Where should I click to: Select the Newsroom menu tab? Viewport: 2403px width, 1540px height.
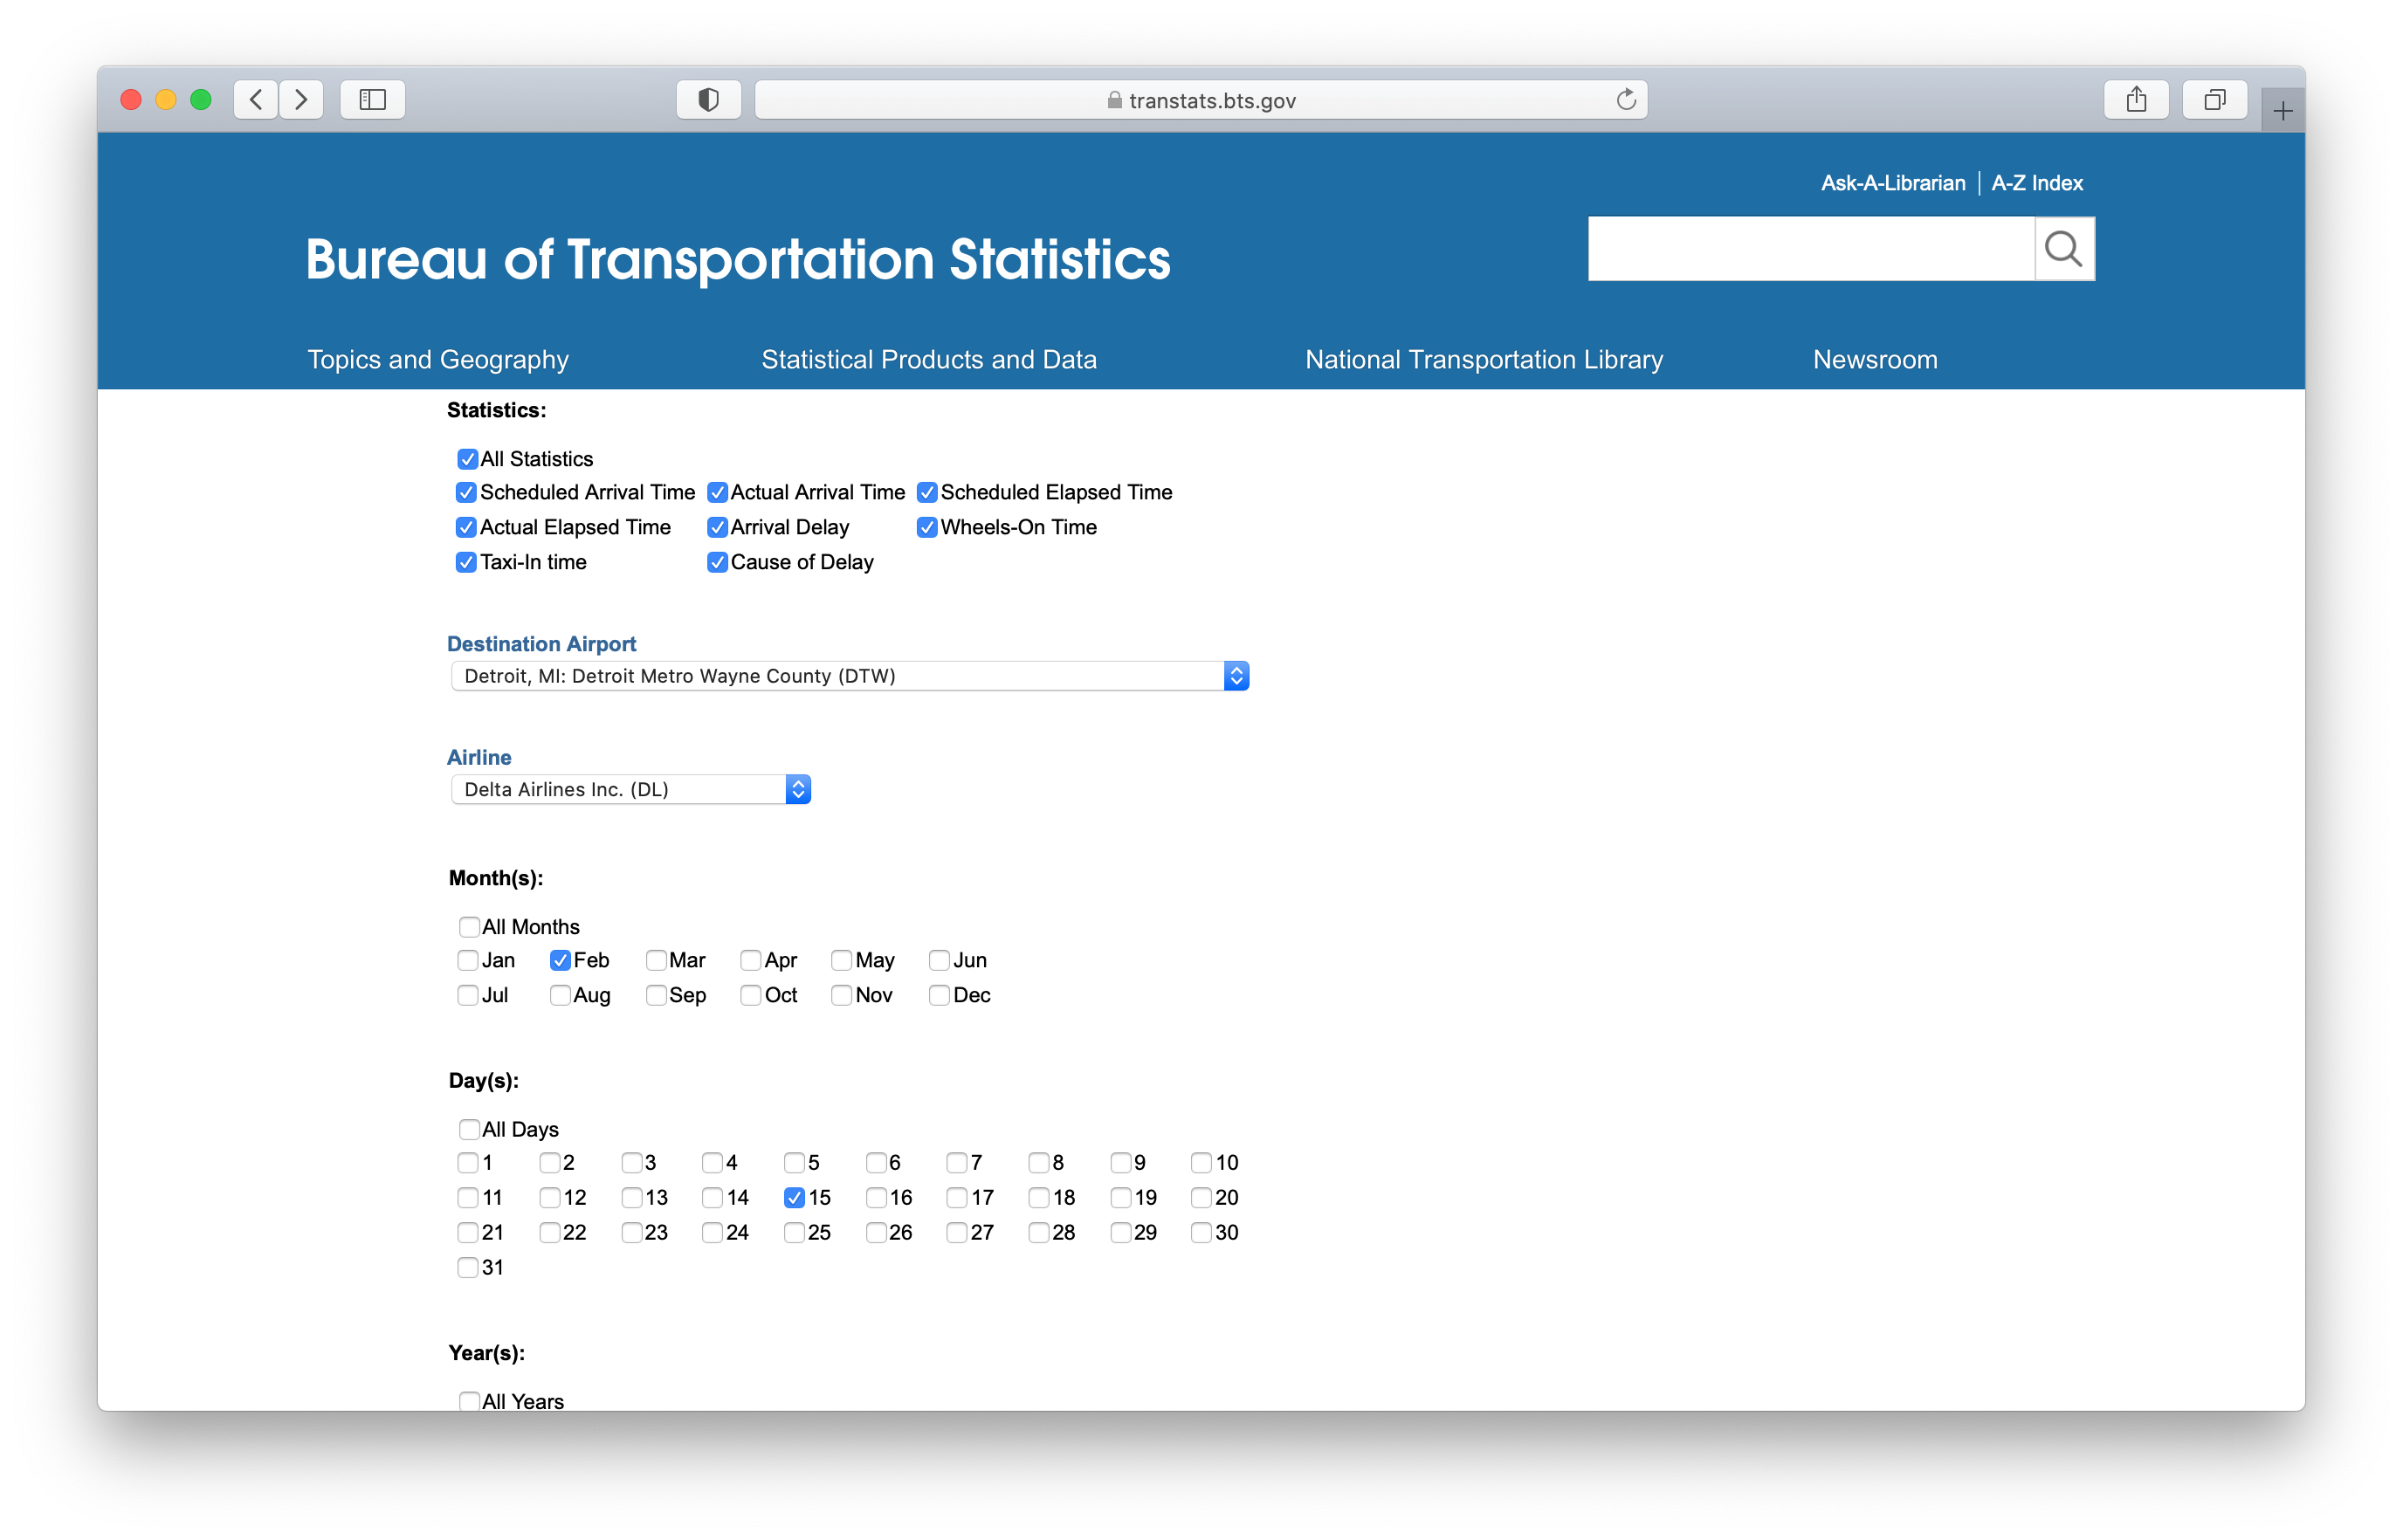[x=1874, y=359]
